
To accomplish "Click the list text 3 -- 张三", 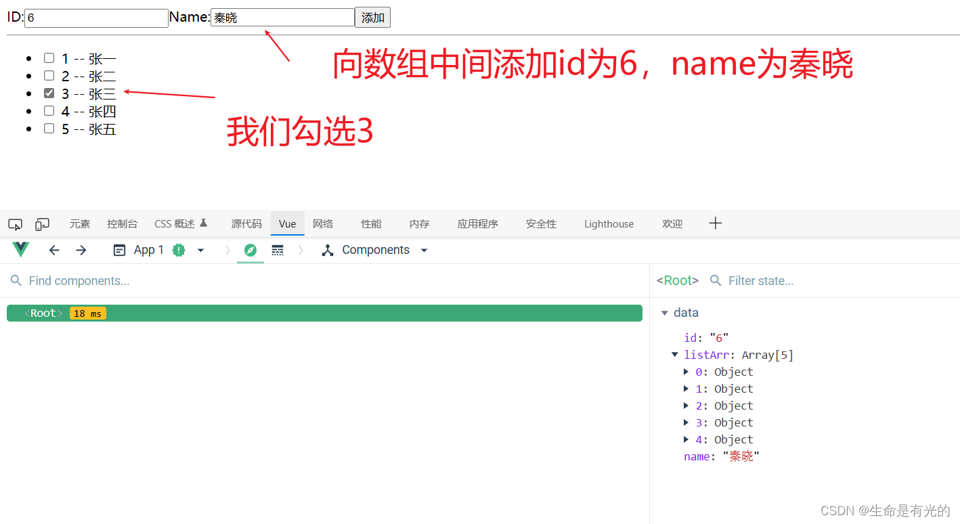I will [89, 94].
